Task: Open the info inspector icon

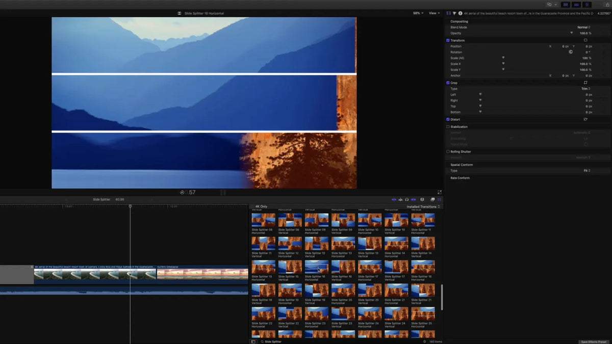Action: (461, 13)
